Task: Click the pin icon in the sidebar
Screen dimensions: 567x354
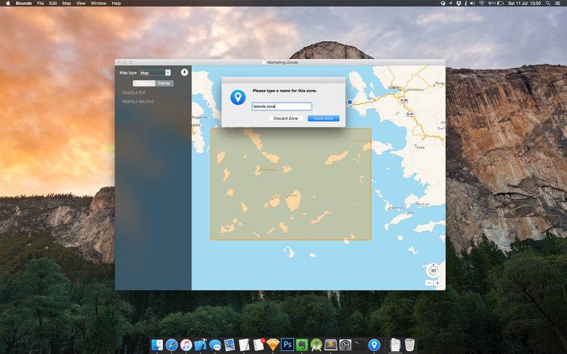Action: coord(184,72)
